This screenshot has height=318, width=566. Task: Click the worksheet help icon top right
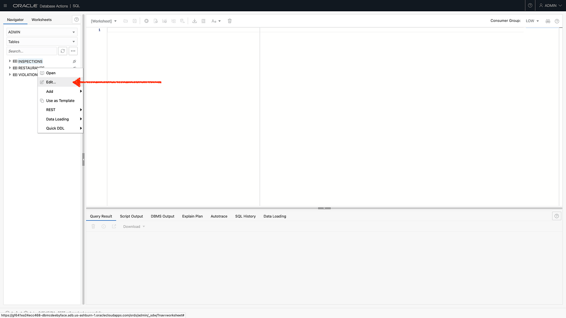coord(557,21)
